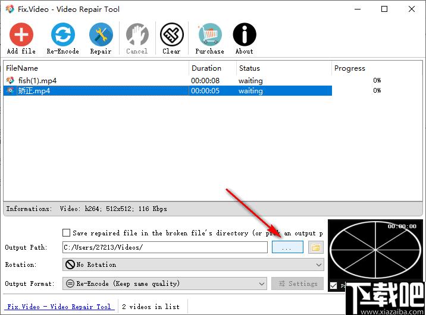Open the output folder via the yellow folder icon
This screenshot has width=426, height=315.
(316, 247)
